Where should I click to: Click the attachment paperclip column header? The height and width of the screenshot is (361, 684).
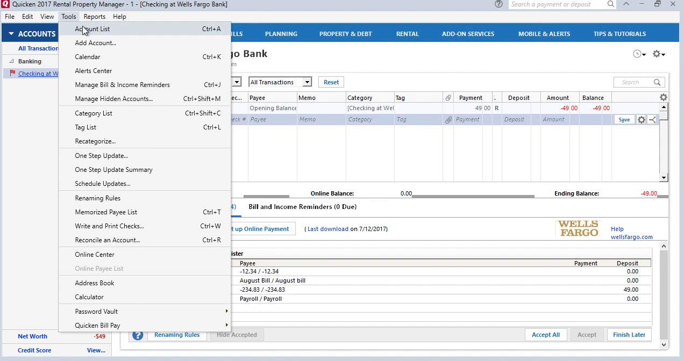click(x=448, y=98)
